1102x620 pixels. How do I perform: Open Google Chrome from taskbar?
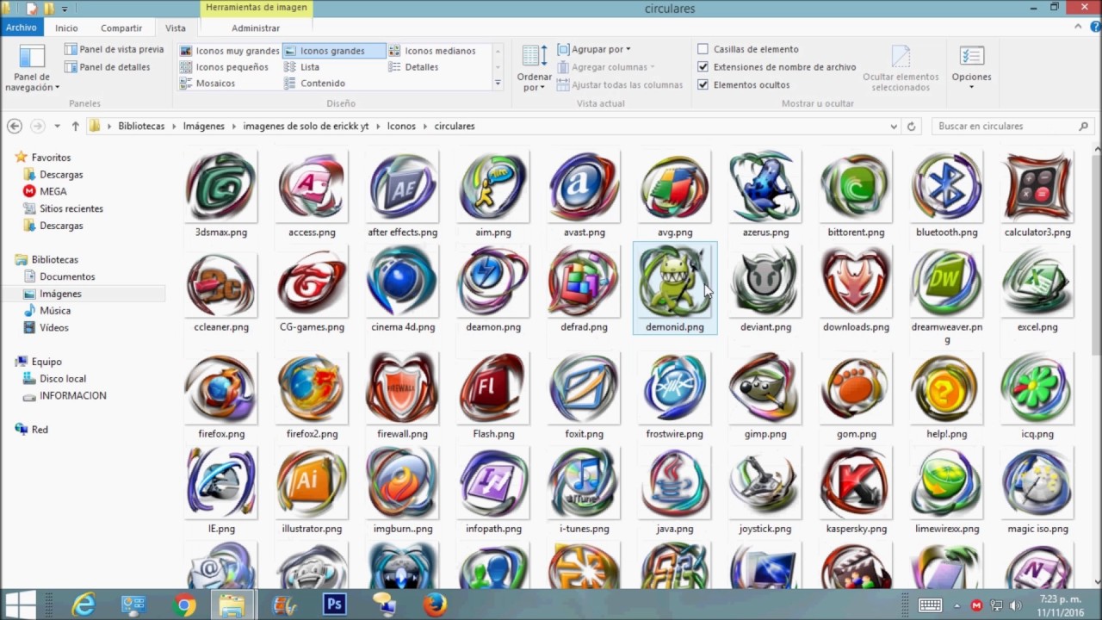click(x=183, y=605)
